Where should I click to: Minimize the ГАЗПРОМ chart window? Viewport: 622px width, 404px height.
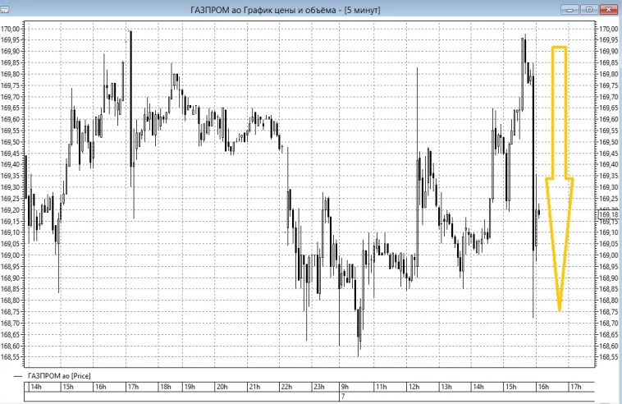pos(569,10)
